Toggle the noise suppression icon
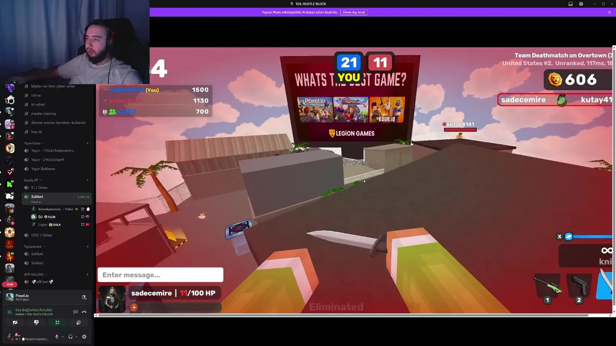Image resolution: width=616 pixels, height=346 pixels. (76, 312)
